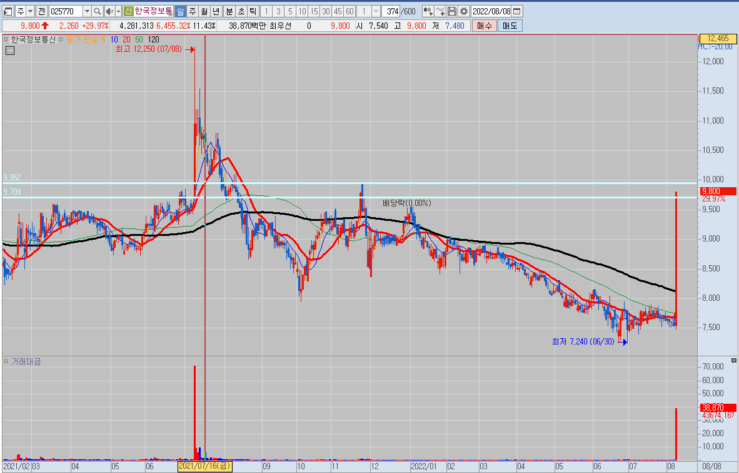
Task: Click the candle count field 374
Action: pos(391,11)
